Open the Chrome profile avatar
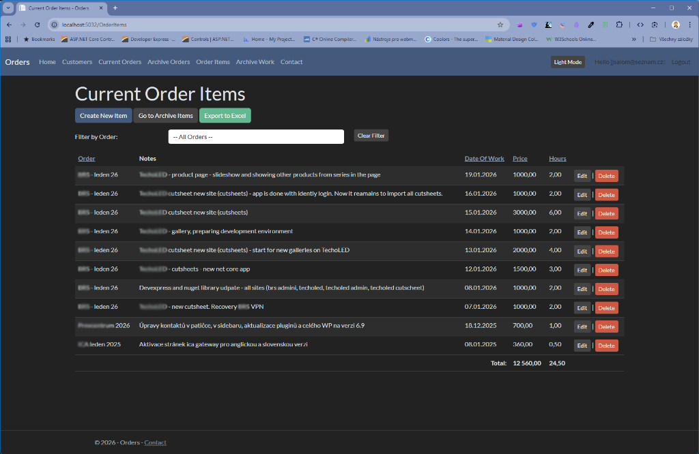 (x=675, y=25)
